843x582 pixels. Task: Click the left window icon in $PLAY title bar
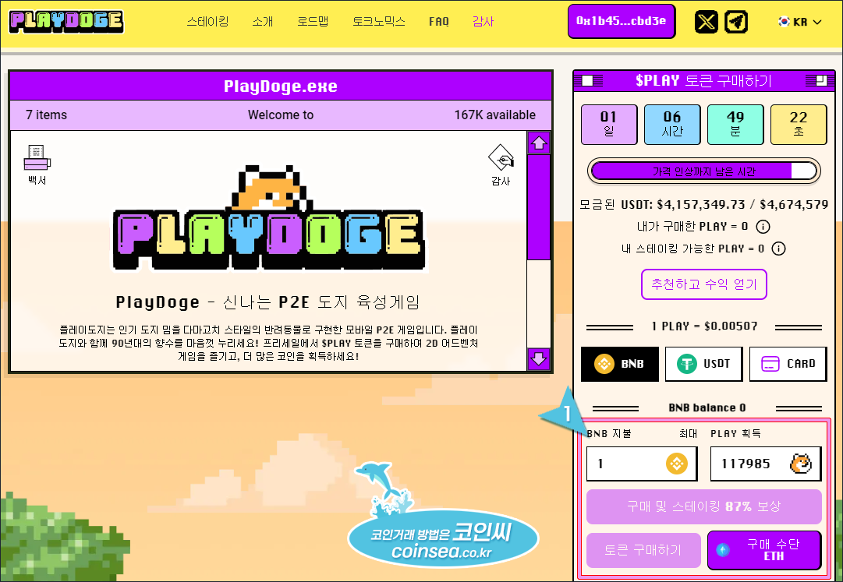click(588, 80)
